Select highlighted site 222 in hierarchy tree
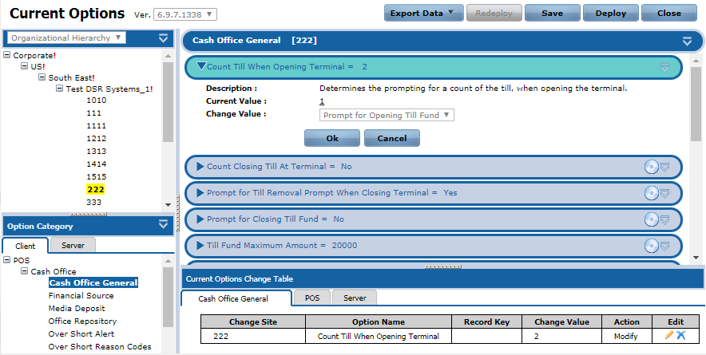The width and height of the screenshot is (706, 355). [96, 189]
